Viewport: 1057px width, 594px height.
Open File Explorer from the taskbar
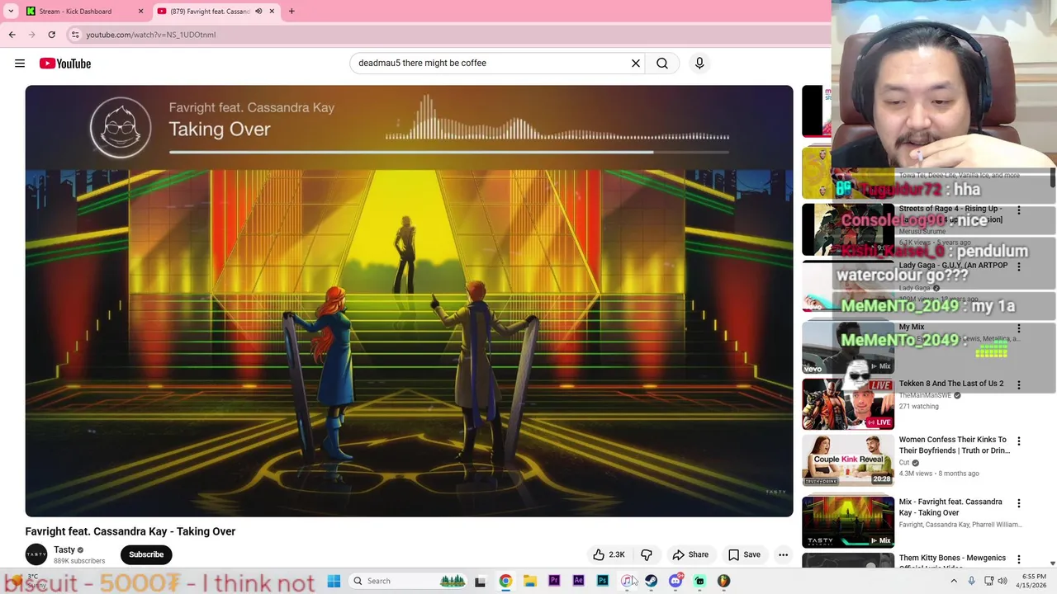tap(529, 581)
